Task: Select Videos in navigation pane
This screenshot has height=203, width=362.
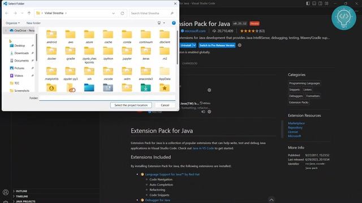Action: [19, 76]
